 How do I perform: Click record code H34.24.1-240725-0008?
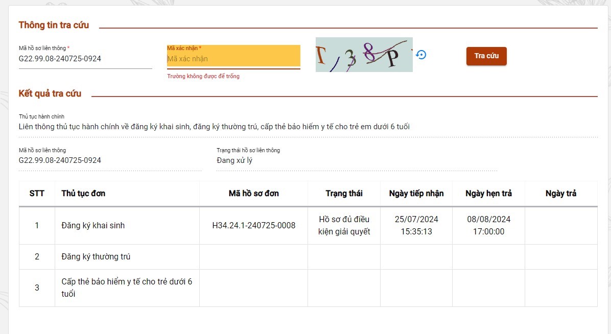(x=253, y=225)
